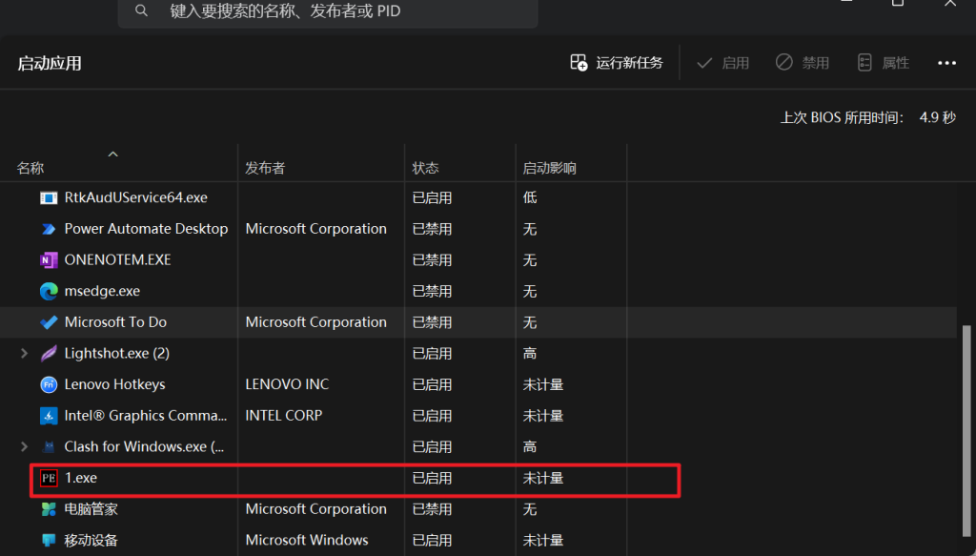Image resolution: width=976 pixels, height=556 pixels.
Task: Click the 禁用 button
Action: click(803, 63)
